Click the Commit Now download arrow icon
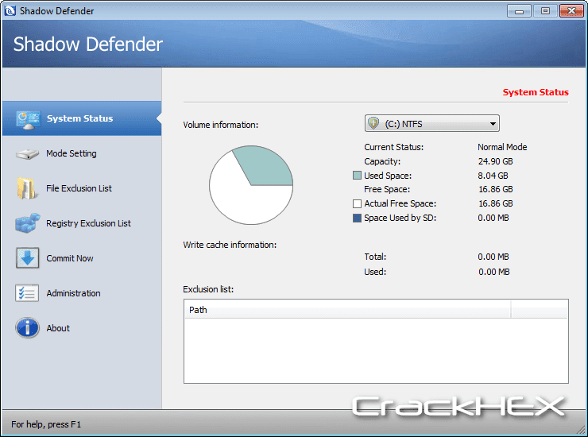The height and width of the screenshot is (437, 588). pyautogui.click(x=27, y=258)
